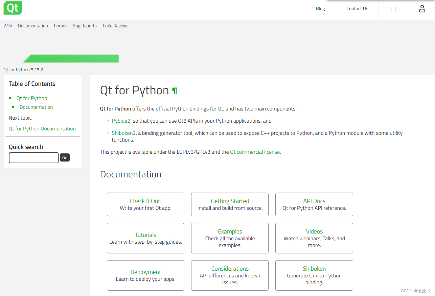Open the PySide2 link

[121, 121]
